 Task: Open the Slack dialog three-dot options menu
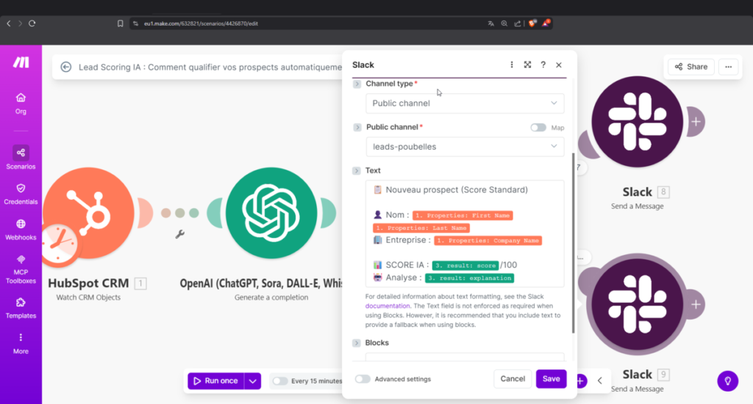[x=512, y=65]
